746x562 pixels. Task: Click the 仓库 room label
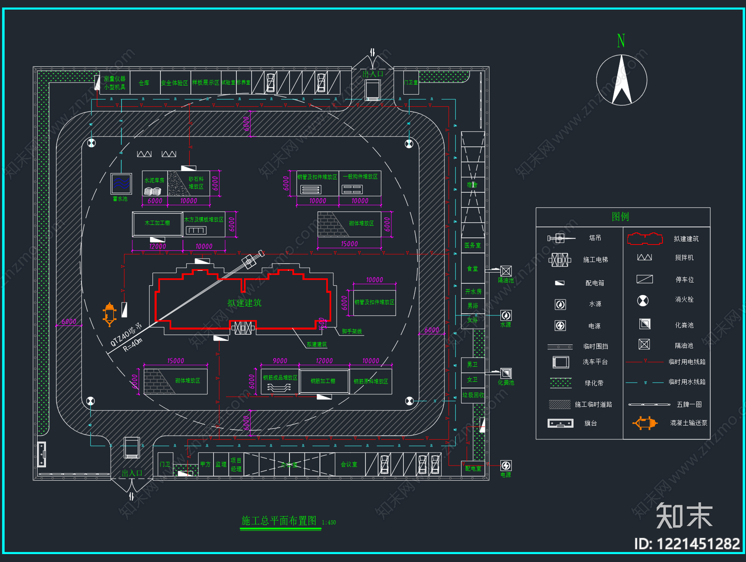click(x=144, y=83)
